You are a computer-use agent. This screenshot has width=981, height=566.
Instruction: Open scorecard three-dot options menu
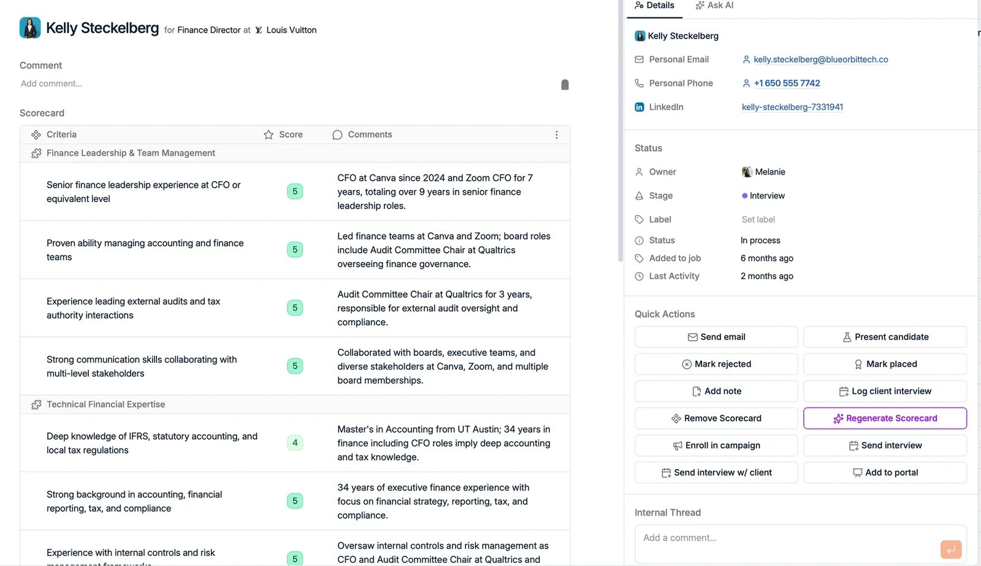click(x=557, y=135)
